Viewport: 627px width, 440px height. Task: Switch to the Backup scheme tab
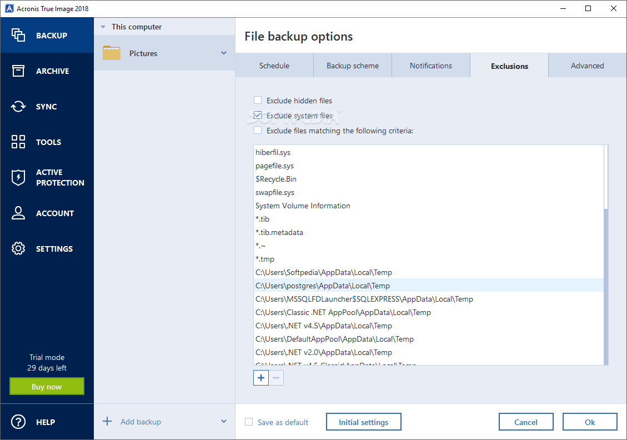(353, 66)
